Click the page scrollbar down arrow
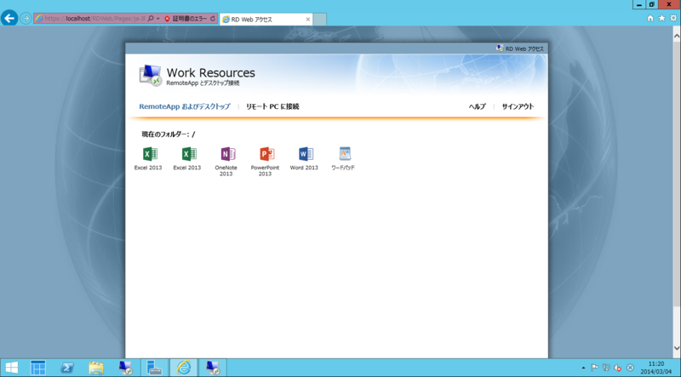This screenshot has width=681, height=377. pos(677,348)
